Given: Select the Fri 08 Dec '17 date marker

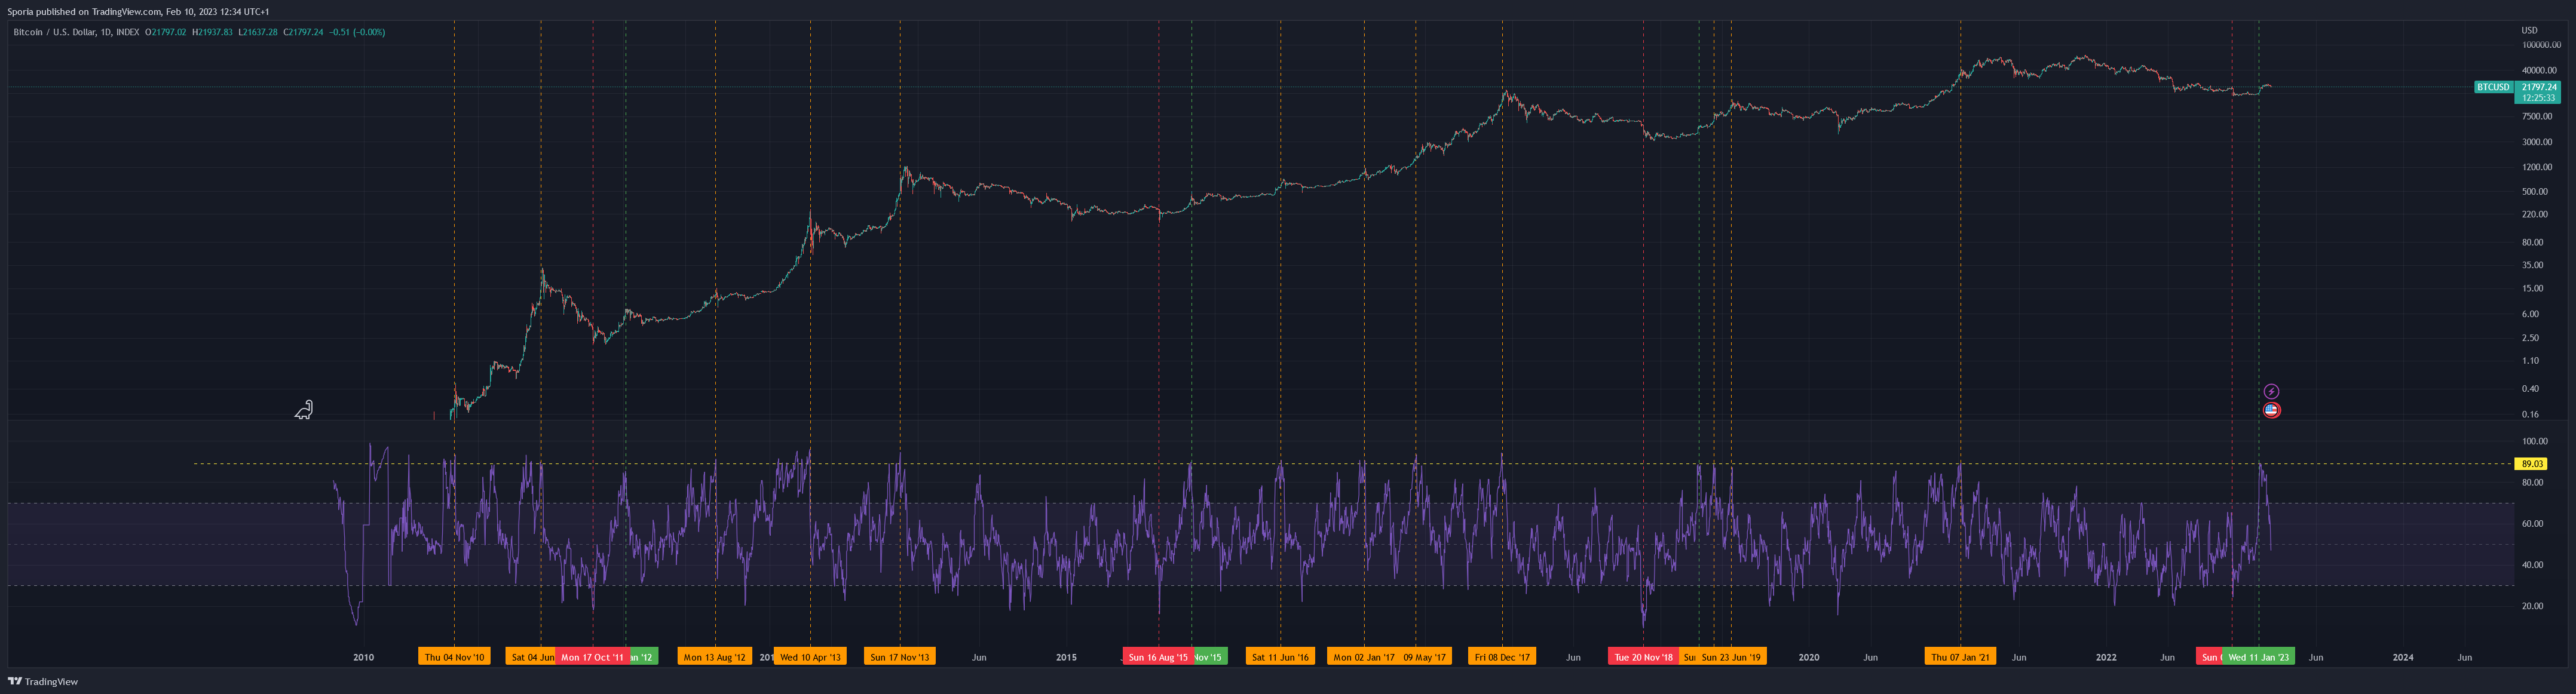Looking at the screenshot, I should tap(1502, 657).
